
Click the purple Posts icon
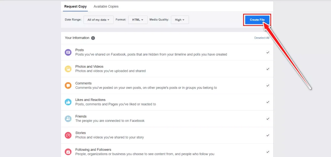coord(68,52)
